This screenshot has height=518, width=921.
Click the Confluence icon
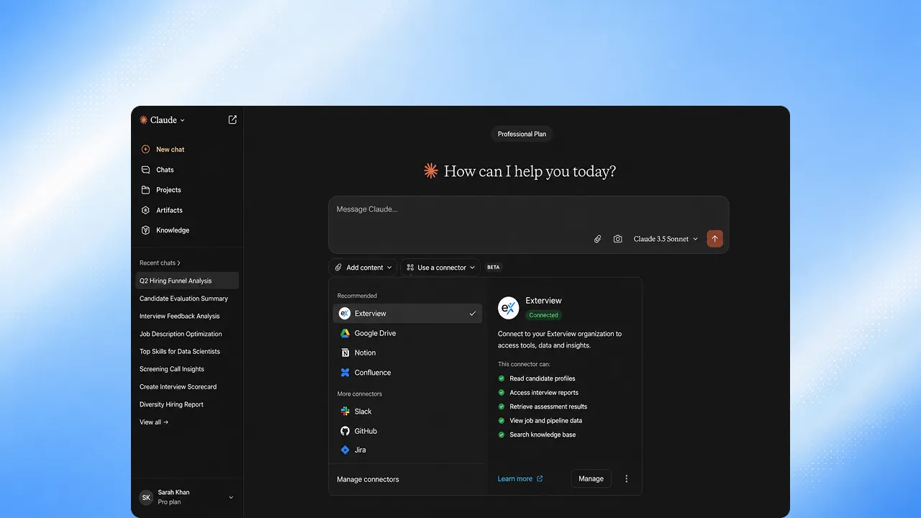(345, 373)
